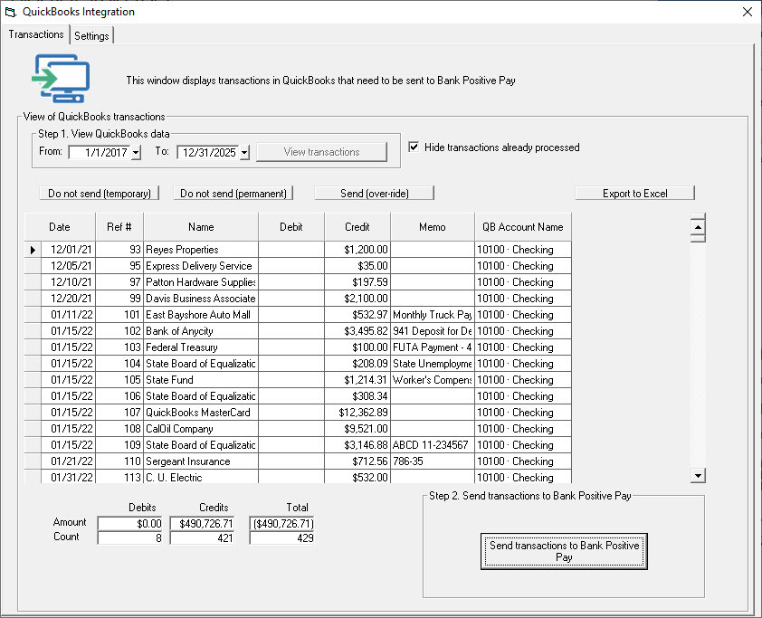Click Patton Hardware Supplies name cell

tap(201, 282)
